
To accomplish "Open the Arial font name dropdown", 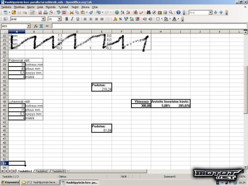I will 43,19.
